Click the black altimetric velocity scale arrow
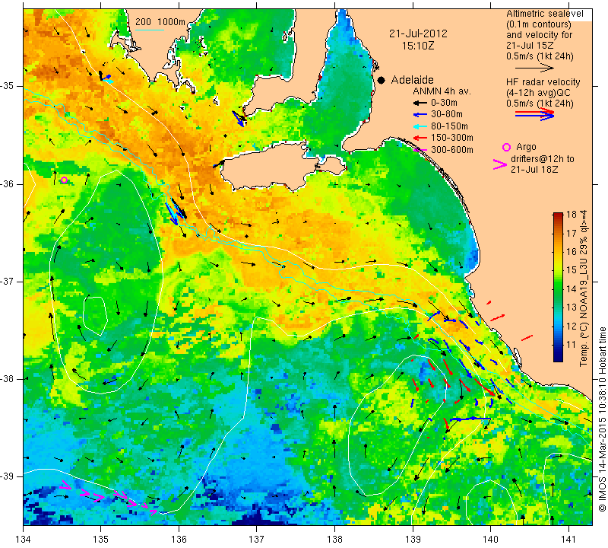608x548 pixels. (x=534, y=68)
